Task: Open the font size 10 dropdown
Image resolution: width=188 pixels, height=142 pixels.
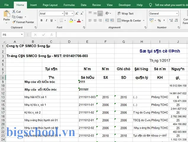Action: tap(73, 14)
